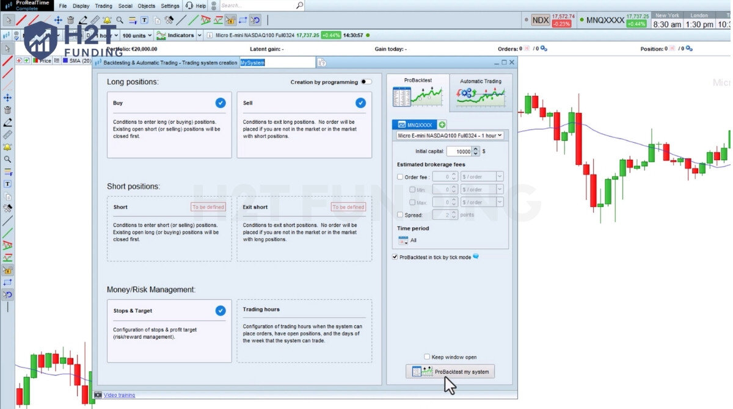The height and width of the screenshot is (409, 733).
Task: Check the Keep window open checkbox
Action: [x=427, y=357]
